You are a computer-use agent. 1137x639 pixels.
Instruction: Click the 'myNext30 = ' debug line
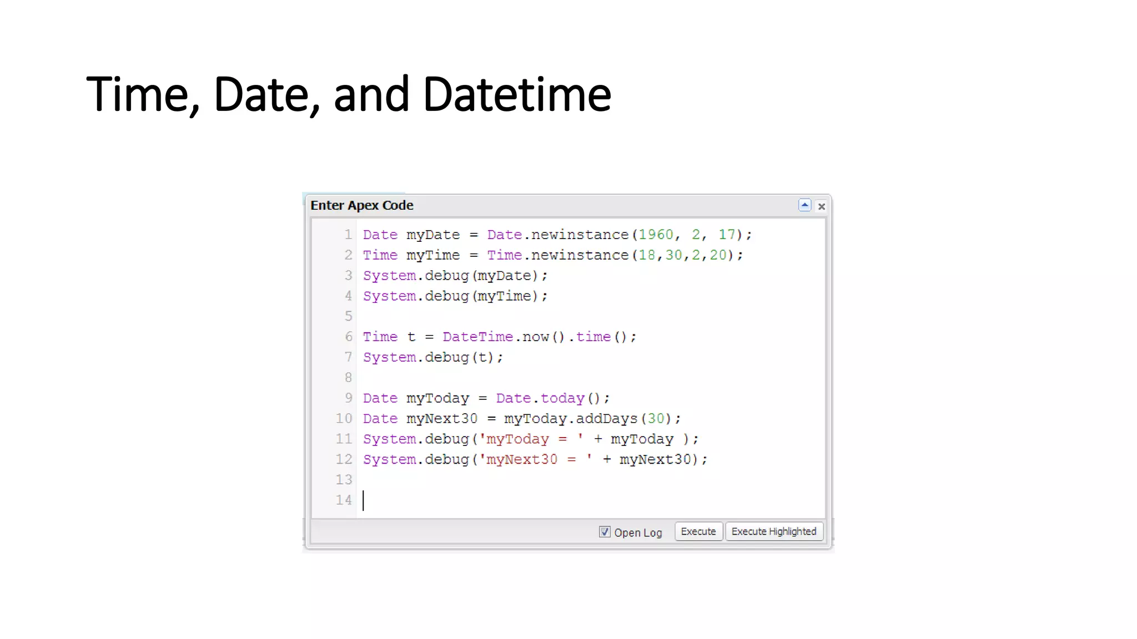coord(535,460)
